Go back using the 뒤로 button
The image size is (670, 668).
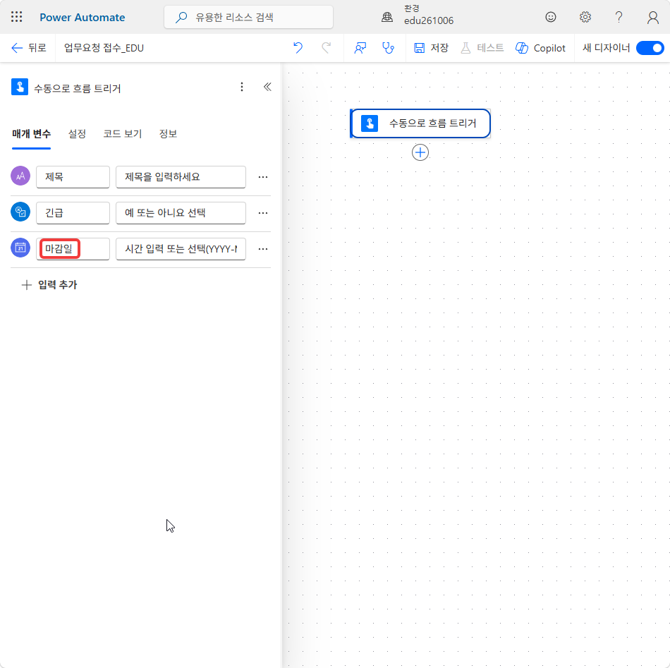tap(29, 48)
